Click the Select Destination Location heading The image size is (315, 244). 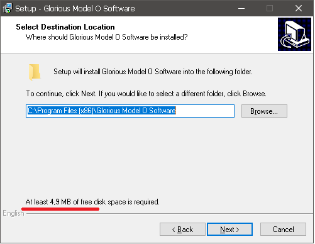(x=65, y=27)
